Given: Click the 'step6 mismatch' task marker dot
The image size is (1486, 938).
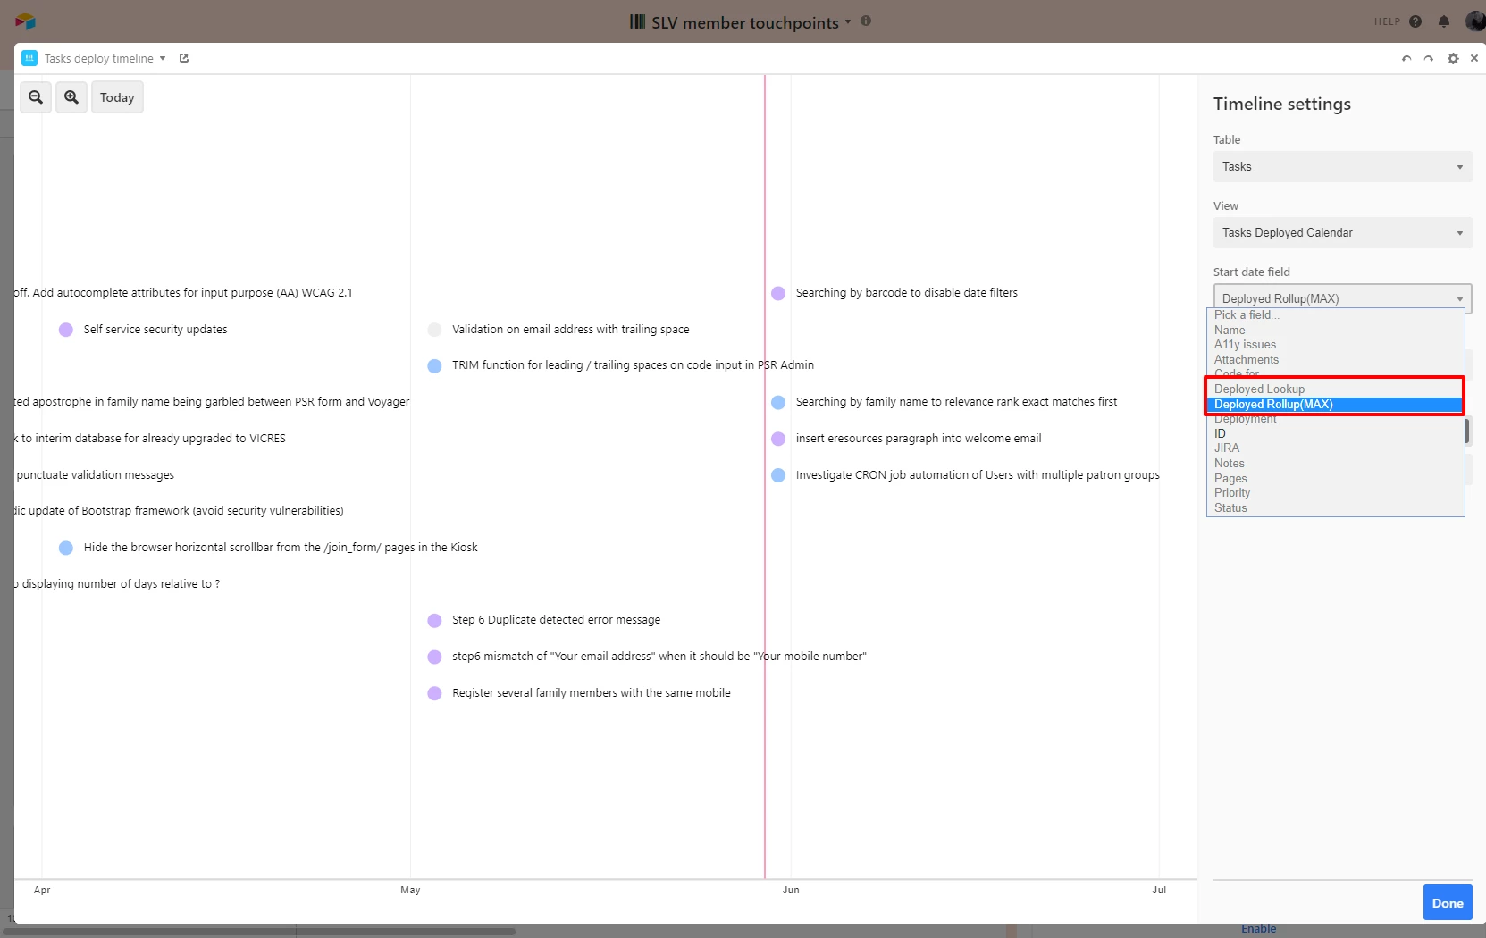Looking at the screenshot, I should pos(434,657).
